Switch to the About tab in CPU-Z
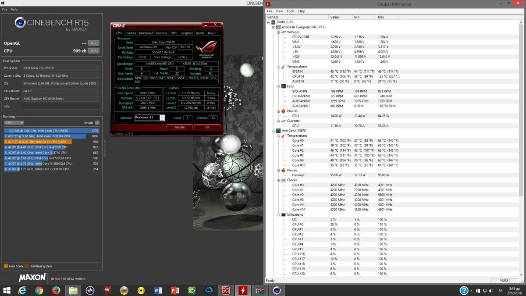Image resolution: width=526 pixels, height=296 pixels. point(212,33)
